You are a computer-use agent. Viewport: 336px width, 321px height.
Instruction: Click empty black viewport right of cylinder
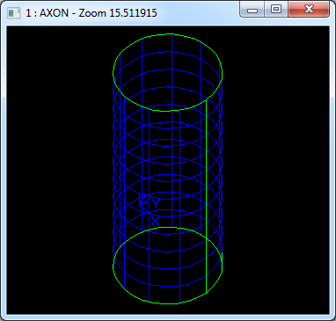point(275,170)
